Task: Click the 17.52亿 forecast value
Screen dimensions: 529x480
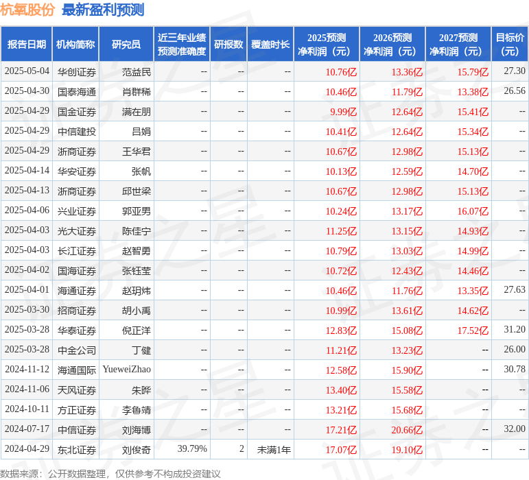Action: pos(473,331)
